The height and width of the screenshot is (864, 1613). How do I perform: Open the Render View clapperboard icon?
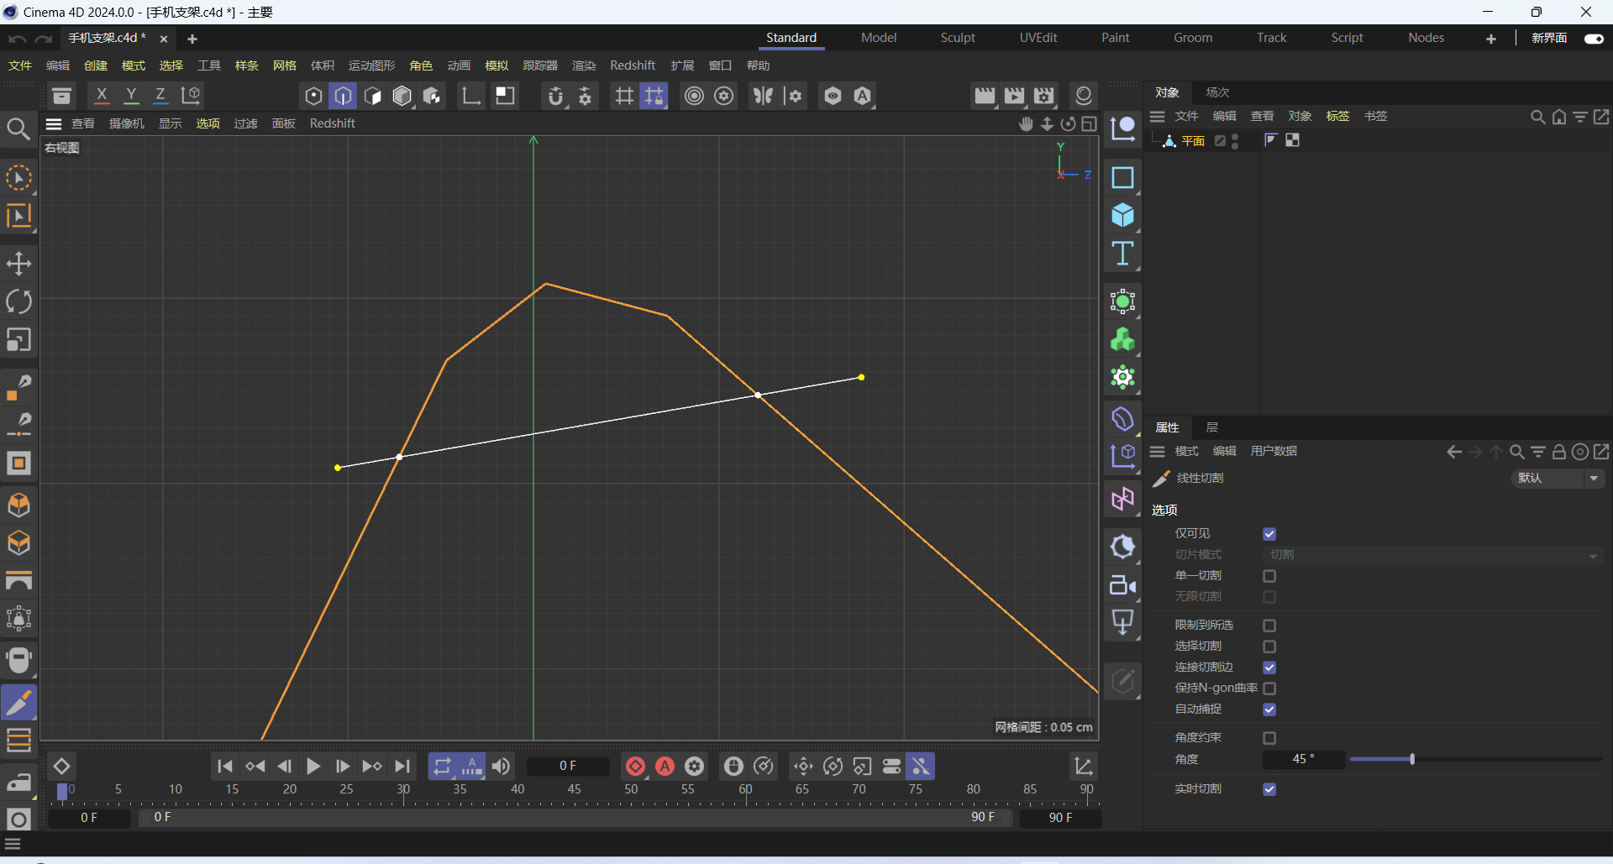tap(984, 96)
